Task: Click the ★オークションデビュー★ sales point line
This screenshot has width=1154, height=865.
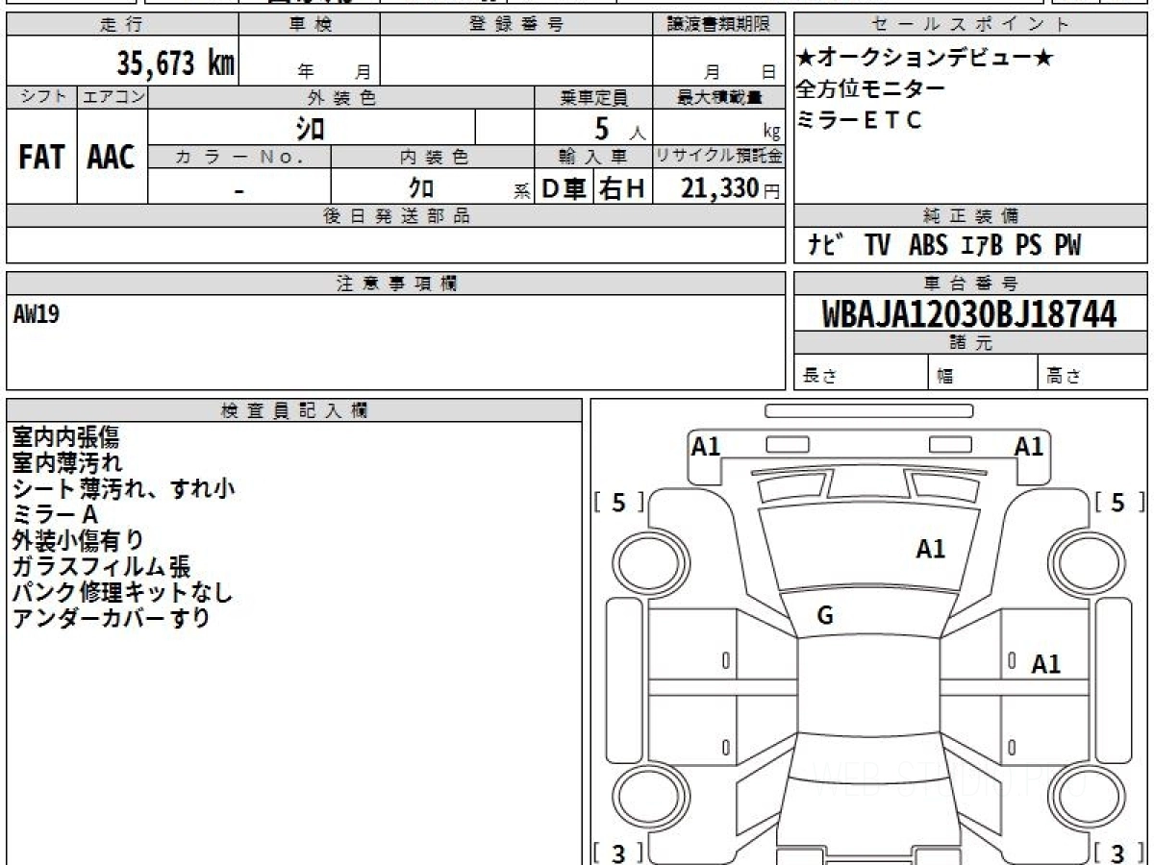Action: tap(925, 59)
